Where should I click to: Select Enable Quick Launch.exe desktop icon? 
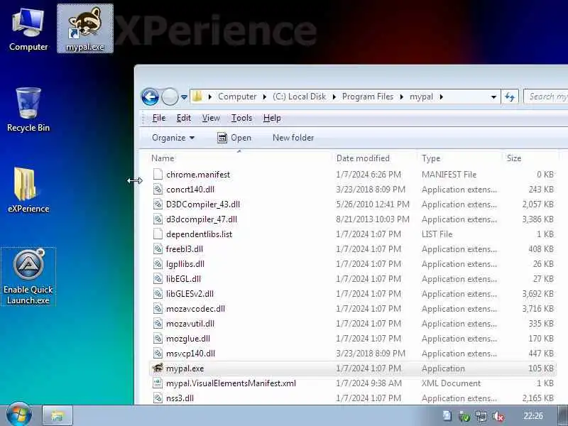click(x=28, y=277)
